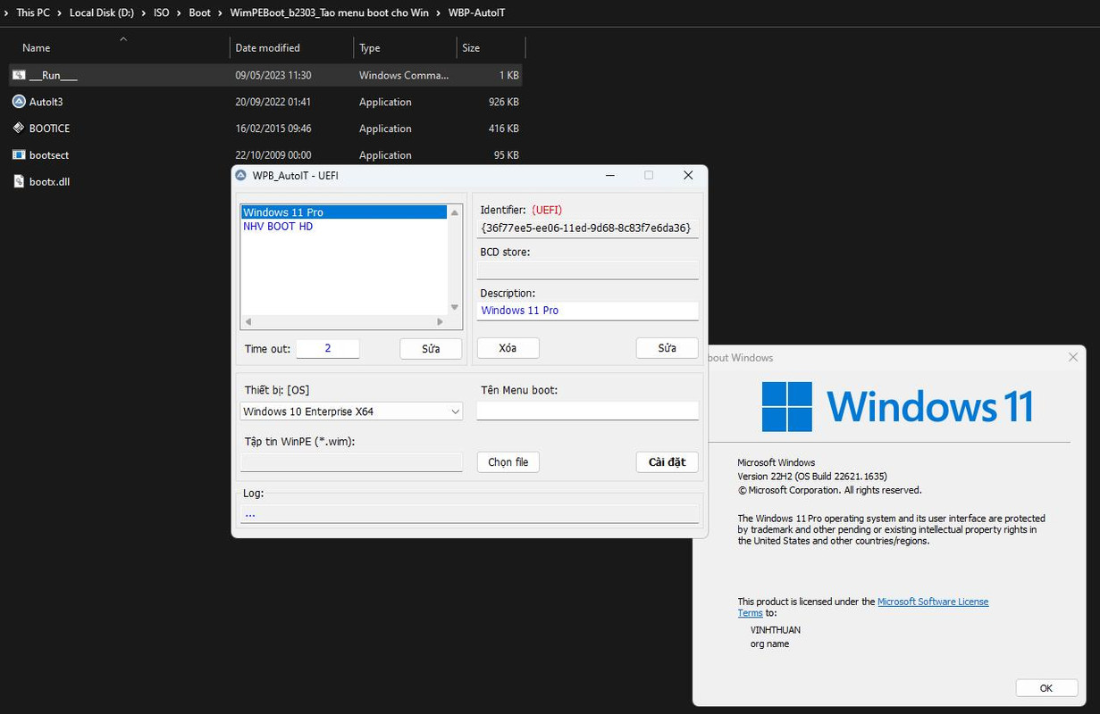Click the WPB_AutoIT title bar app icon
This screenshot has width=1100, height=714.
(x=240, y=175)
